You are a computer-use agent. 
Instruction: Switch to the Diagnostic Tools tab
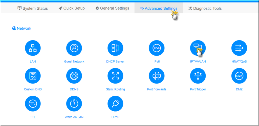pyautogui.click(x=205, y=8)
